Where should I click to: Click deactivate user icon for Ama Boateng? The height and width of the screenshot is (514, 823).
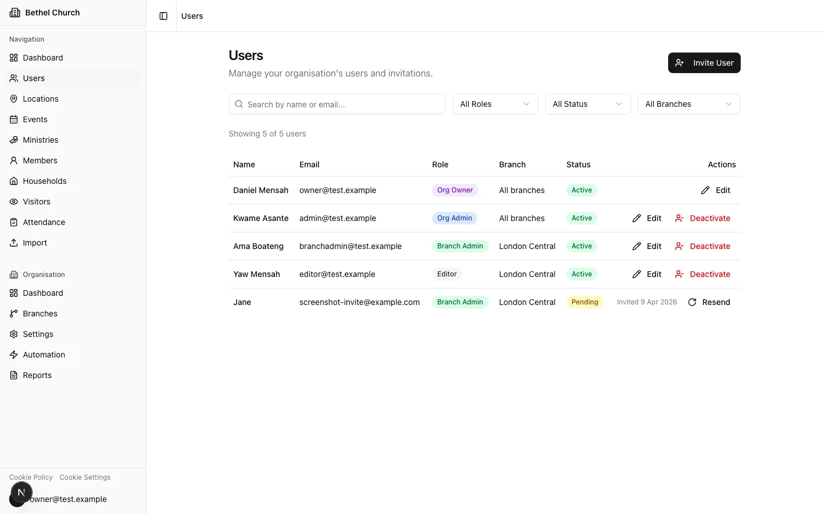coord(680,246)
